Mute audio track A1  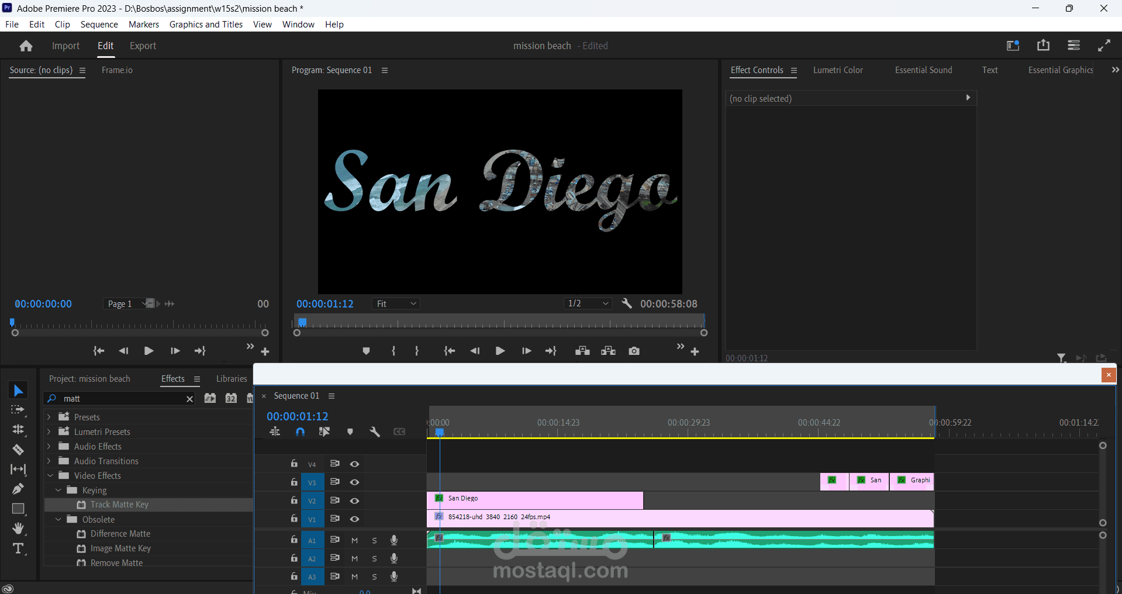click(354, 541)
